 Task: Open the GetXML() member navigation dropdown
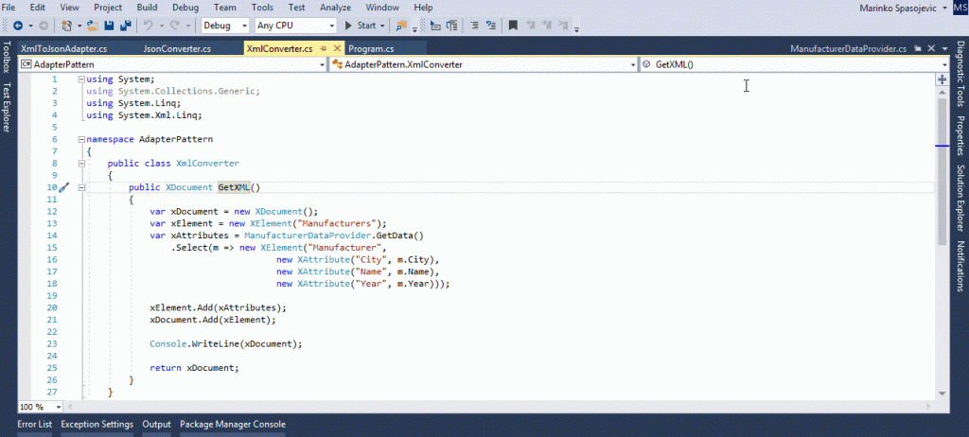click(943, 64)
